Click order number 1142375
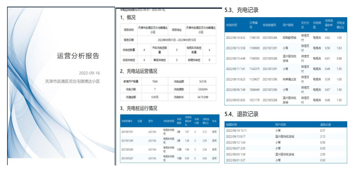The height and width of the screenshot is (170, 357). coord(254,69)
